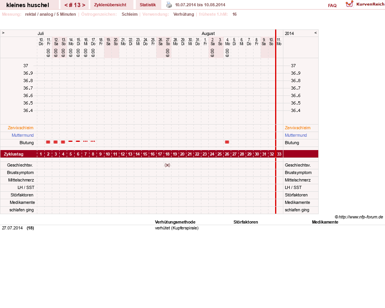Click the 6:00 time under 2. Sa
Image resolution: width=385 pixels, height=308 pixels.
212,53
